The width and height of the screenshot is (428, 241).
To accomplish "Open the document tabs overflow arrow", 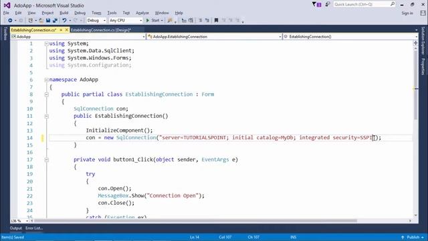I will pos(416,30).
